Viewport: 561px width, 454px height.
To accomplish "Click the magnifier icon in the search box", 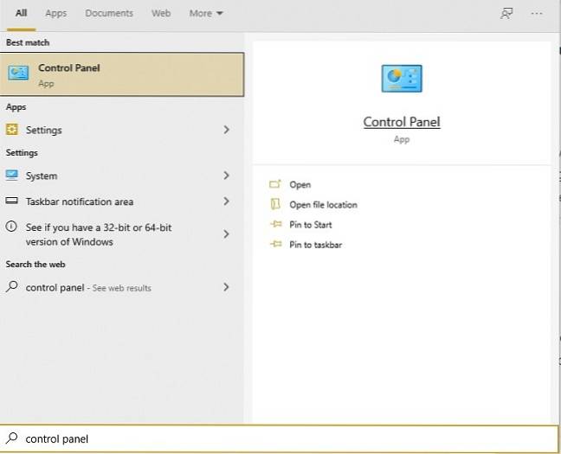I will click(12, 438).
